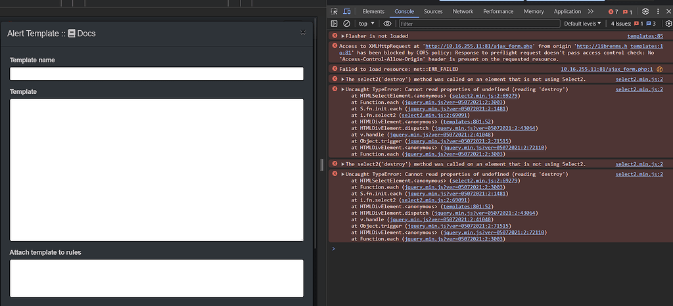Switch to the Elements tab
Image resolution: width=673 pixels, height=306 pixels.
click(373, 12)
